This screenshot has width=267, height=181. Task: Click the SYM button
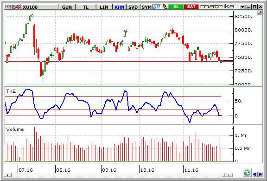[146, 7]
